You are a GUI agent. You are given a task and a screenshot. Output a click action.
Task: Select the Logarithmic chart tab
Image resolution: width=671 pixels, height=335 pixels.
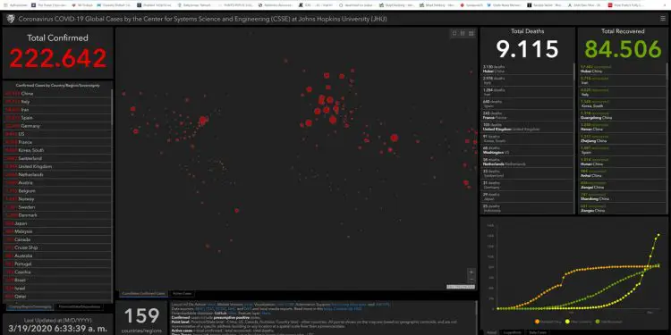click(x=513, y=332)
